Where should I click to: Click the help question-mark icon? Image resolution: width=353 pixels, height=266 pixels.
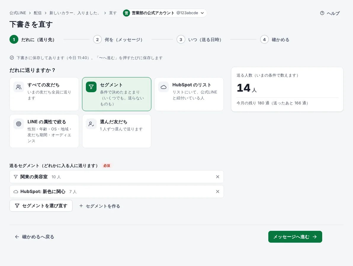click(322, 13)
